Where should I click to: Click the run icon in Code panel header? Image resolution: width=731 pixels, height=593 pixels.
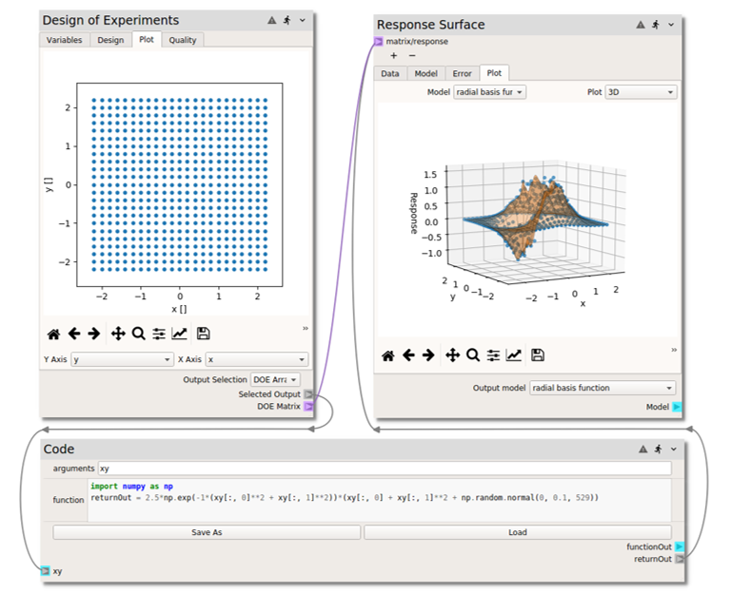coord(656,449)
